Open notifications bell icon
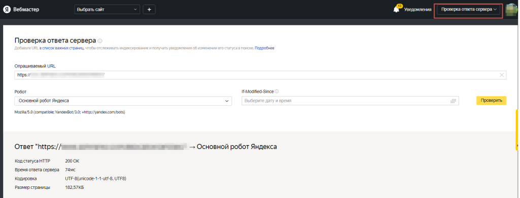 coord(396,9)
